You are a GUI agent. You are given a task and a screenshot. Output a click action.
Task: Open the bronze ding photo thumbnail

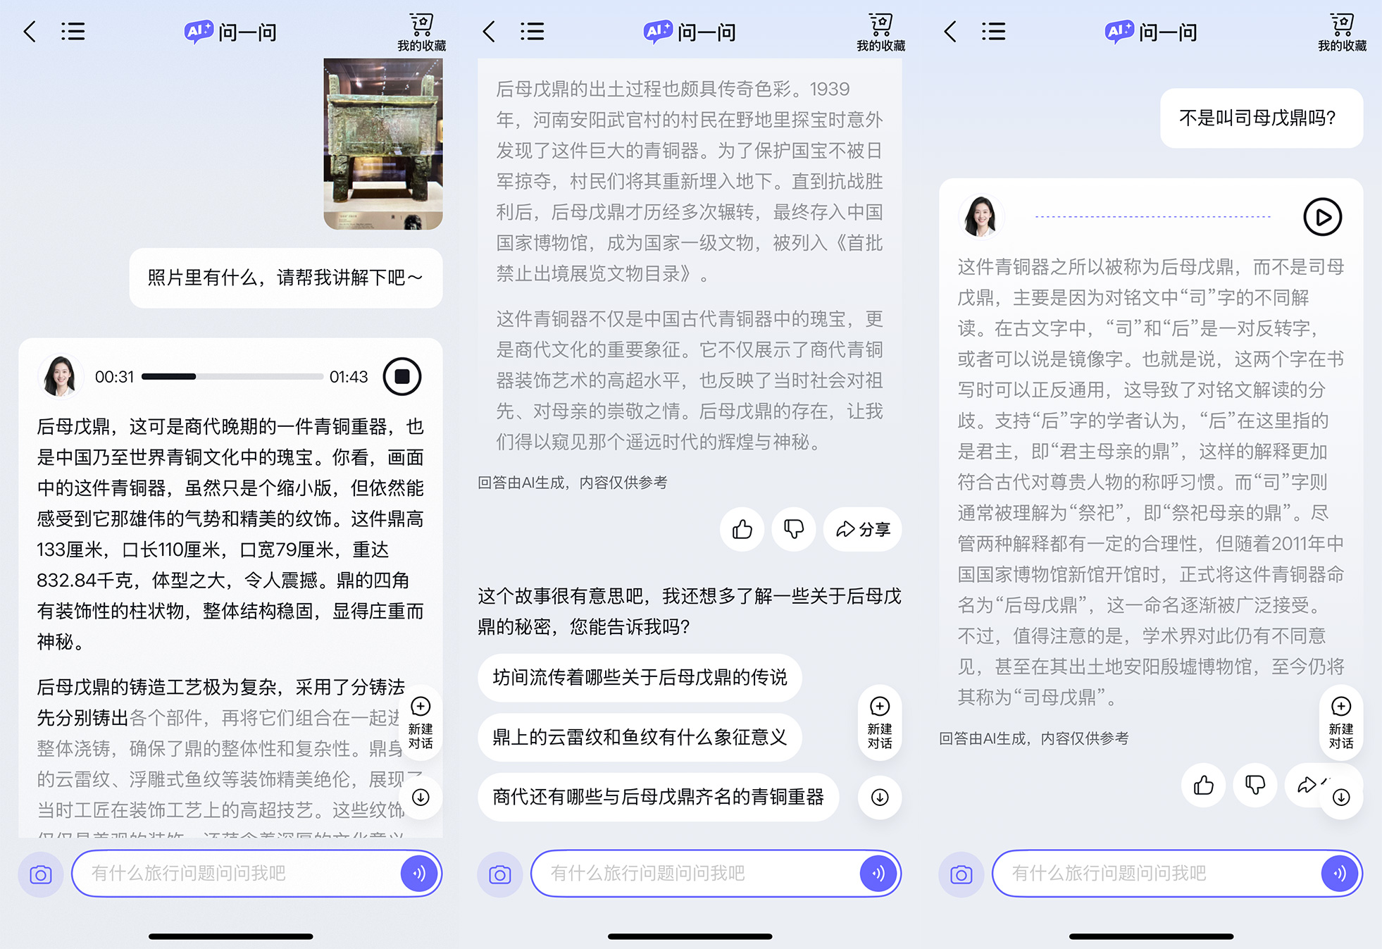coord(382,144)
